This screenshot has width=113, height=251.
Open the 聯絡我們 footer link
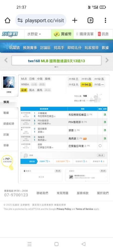coord(42,193)
